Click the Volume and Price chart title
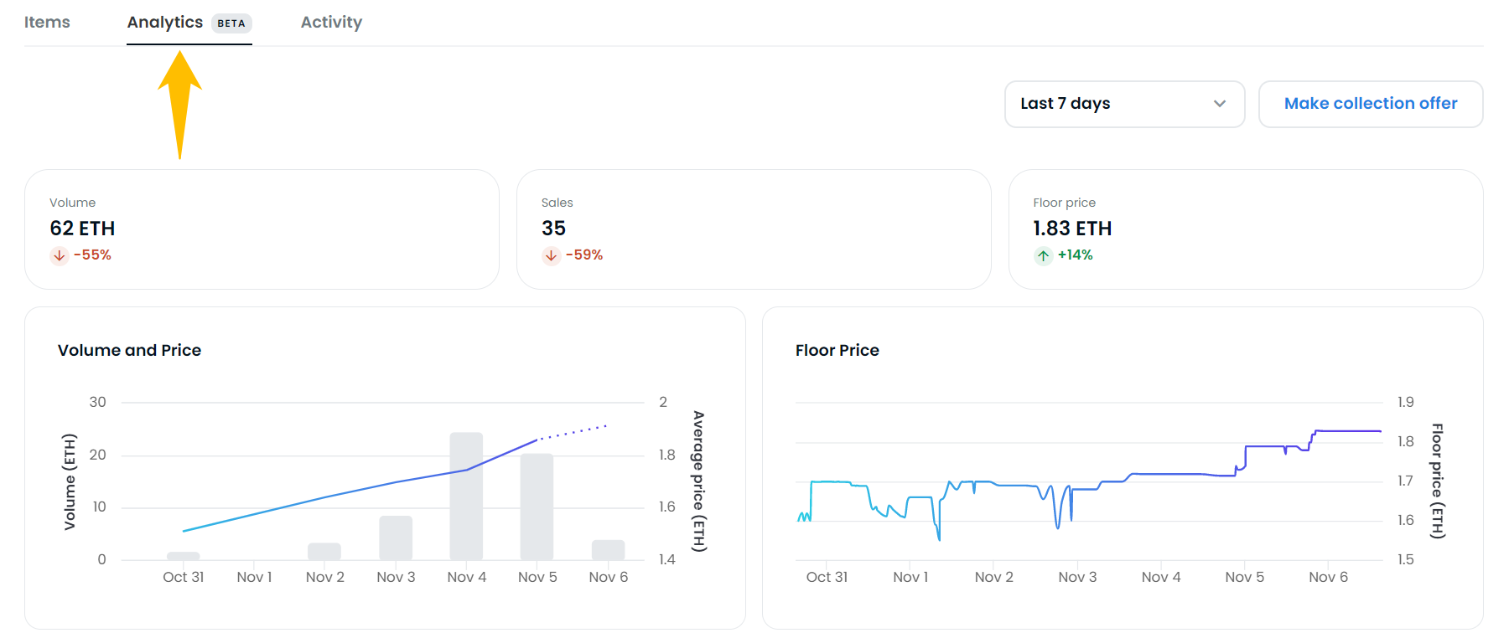The image size is (1509, 638). (129, 350)
